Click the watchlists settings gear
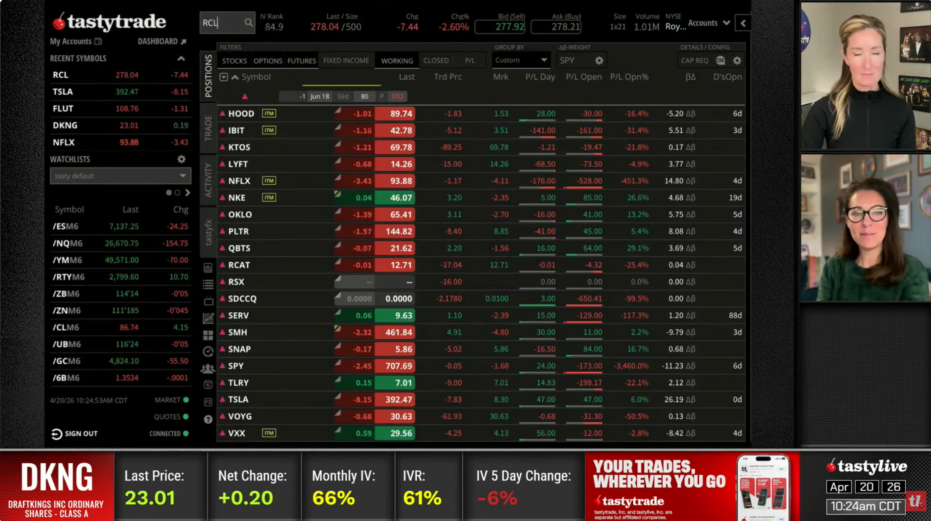The height and width of the screenshot is (521, 931). [x=181, y=159]
